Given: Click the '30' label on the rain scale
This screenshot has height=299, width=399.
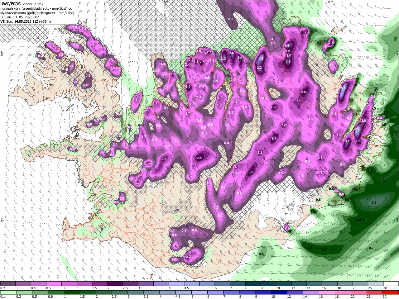Looking at the screenshot, I should [x=384, y=297].
